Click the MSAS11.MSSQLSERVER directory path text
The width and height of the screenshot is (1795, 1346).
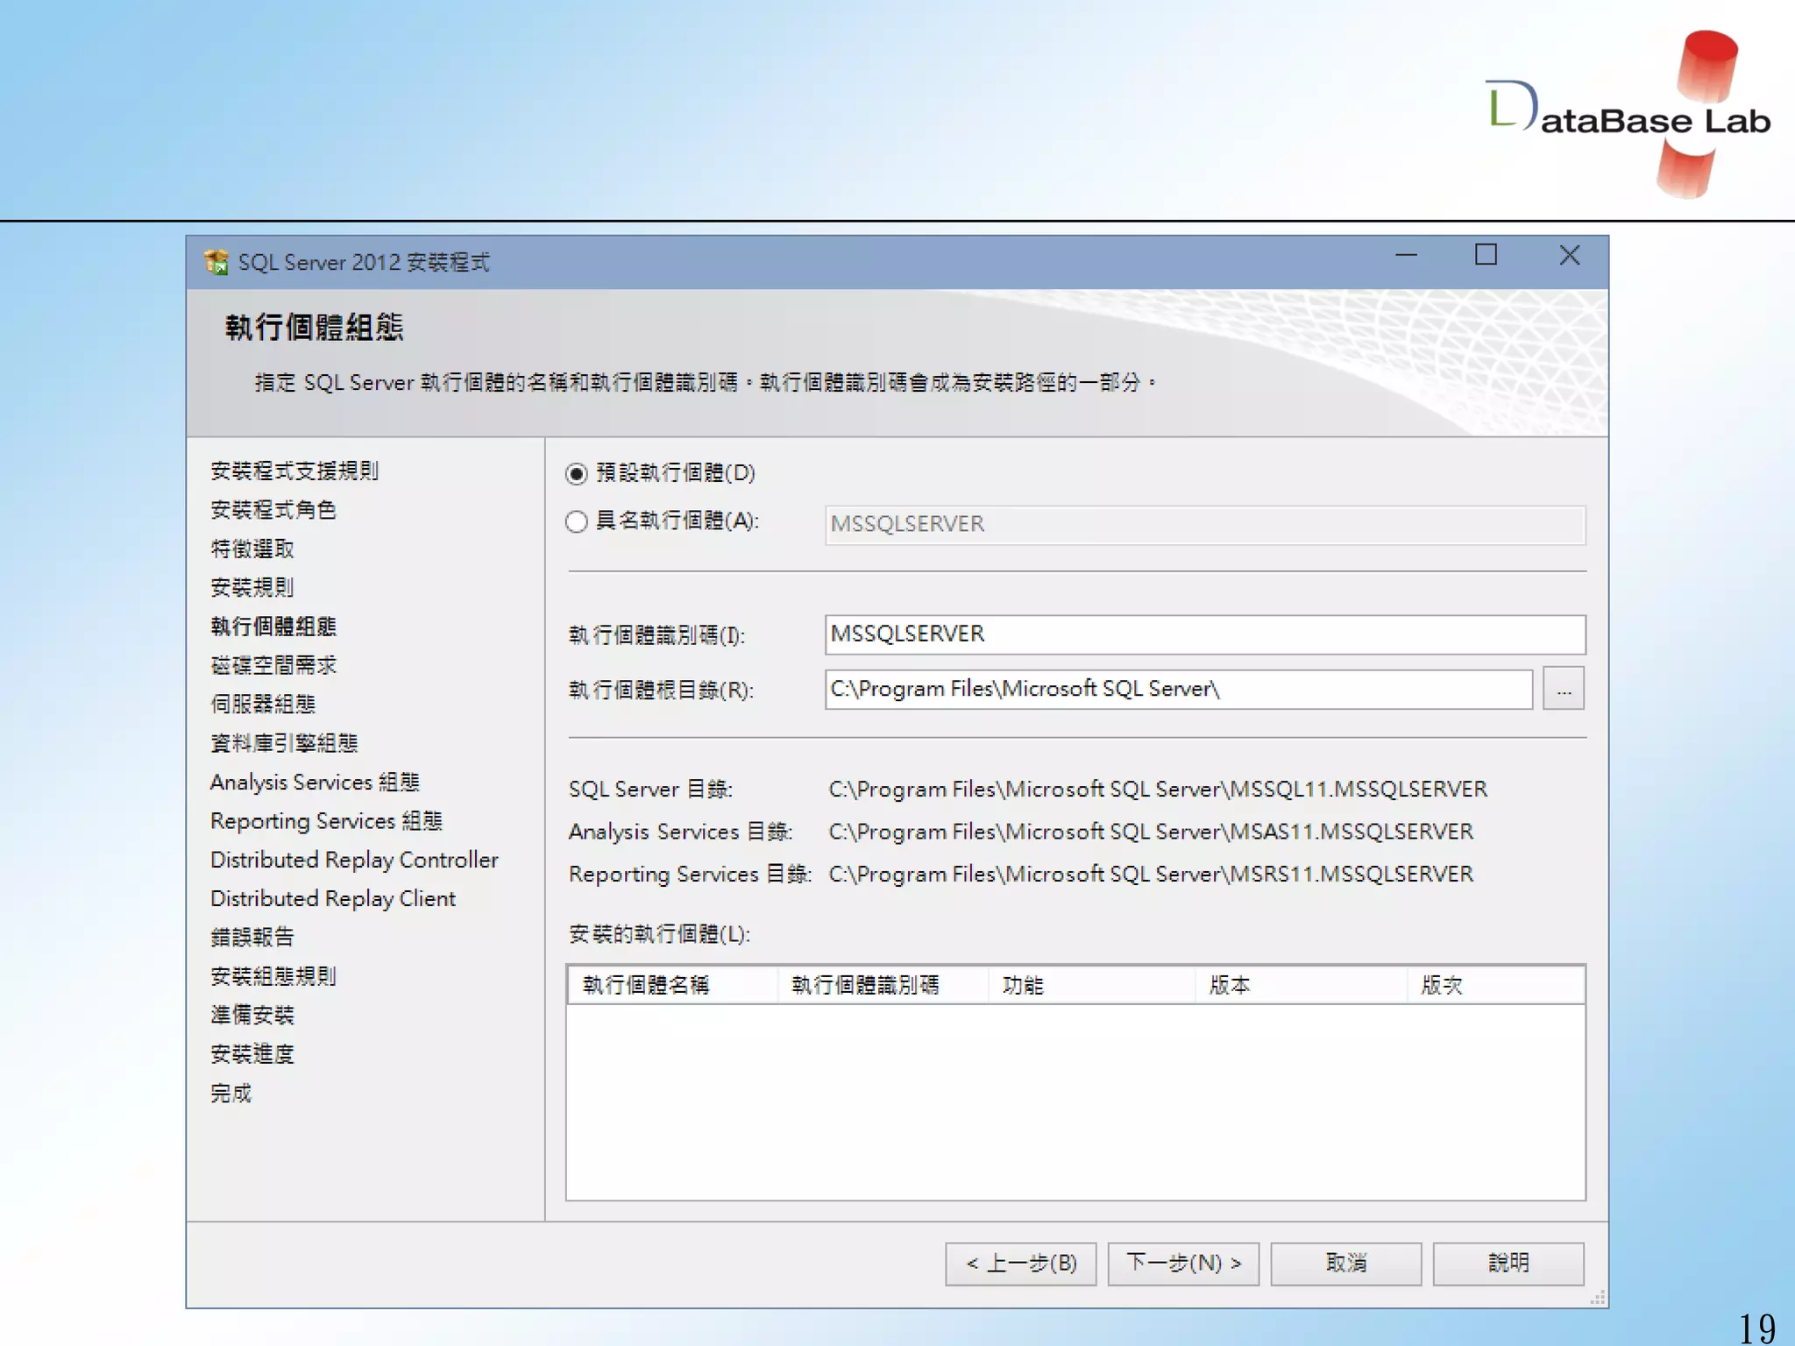1151,832
